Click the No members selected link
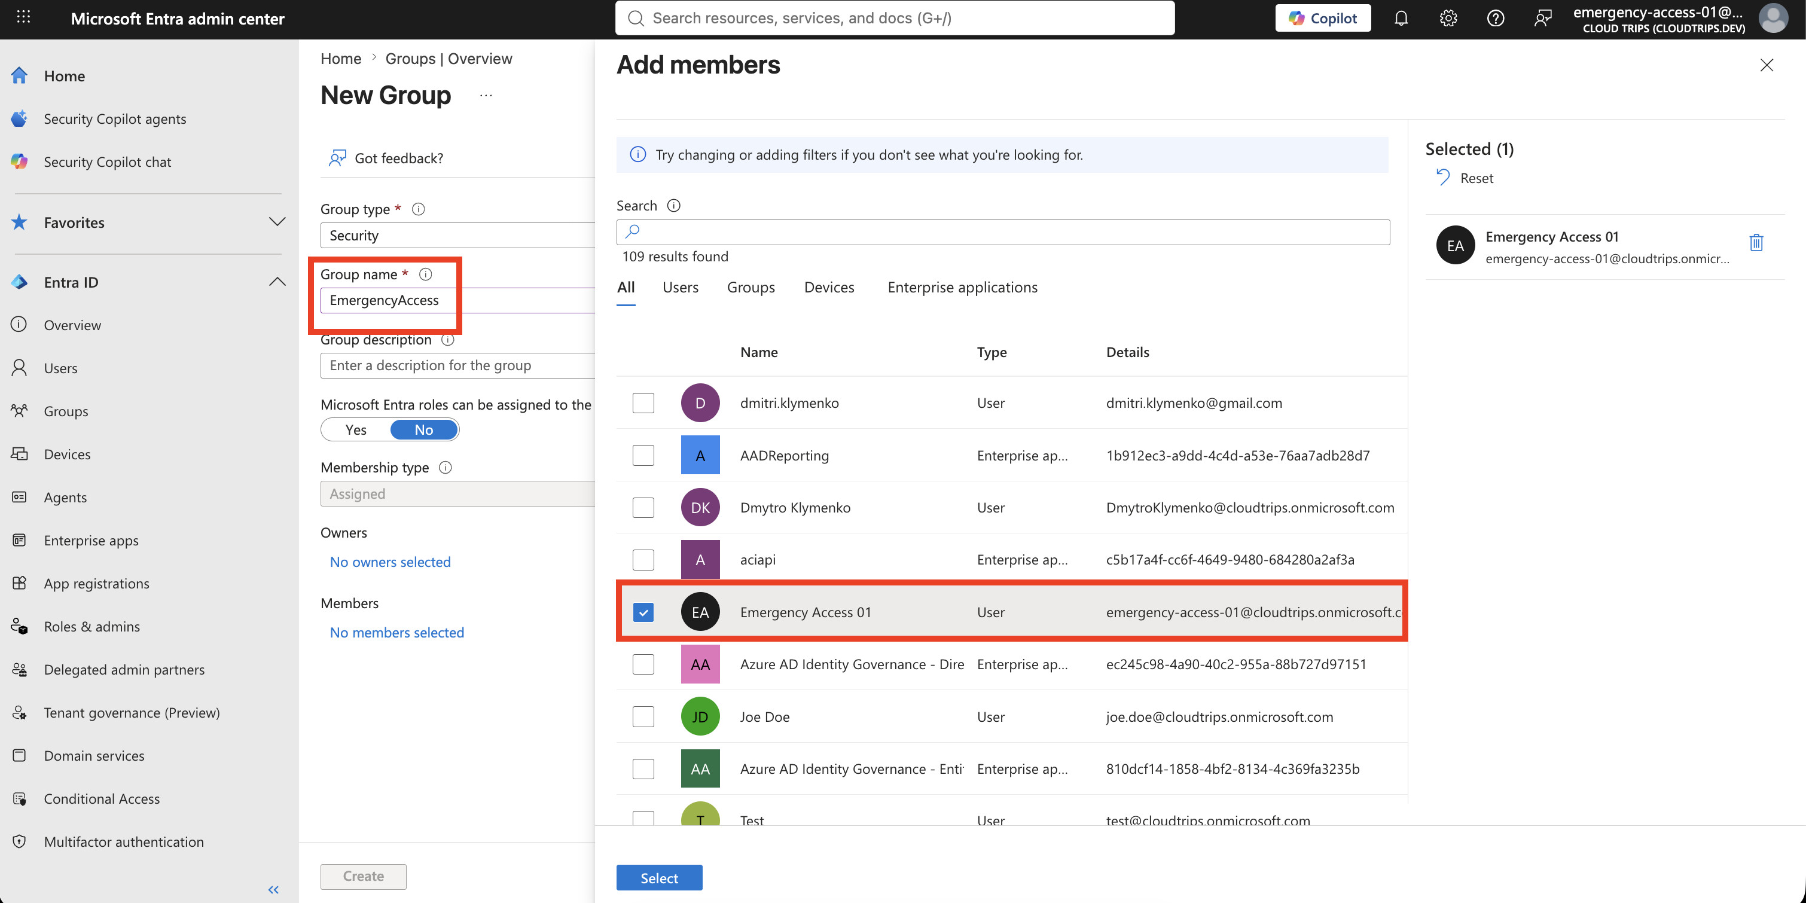 tap(397, 632)
